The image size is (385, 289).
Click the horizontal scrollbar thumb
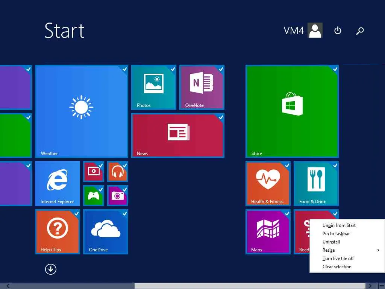[250, 286]
